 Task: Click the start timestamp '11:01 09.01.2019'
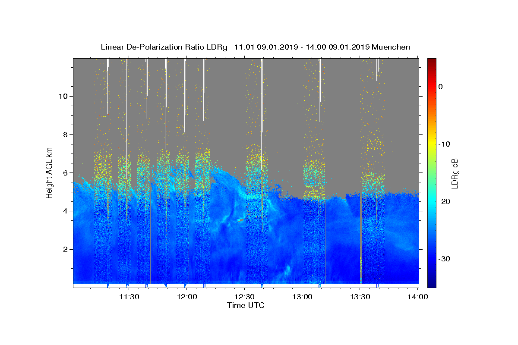[x=266, y=47]
